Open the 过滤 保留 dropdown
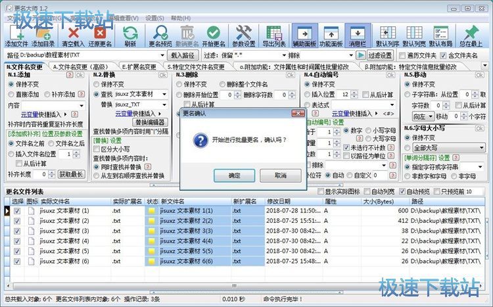 click(x=284, y=55)
